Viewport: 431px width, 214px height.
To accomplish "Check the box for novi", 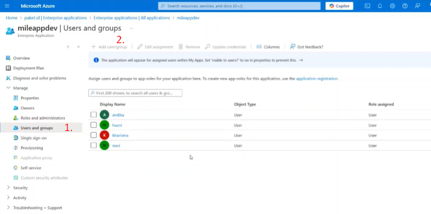I will pyautogui.click(x=94, y=145).
